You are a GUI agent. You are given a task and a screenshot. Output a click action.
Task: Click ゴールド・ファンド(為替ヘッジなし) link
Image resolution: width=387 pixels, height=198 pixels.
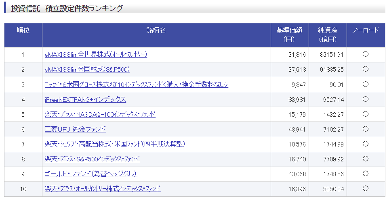pos(91,174)
